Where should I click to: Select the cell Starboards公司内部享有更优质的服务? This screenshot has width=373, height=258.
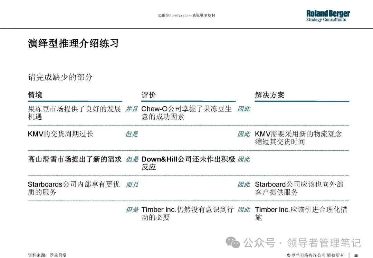click(74, 188)
